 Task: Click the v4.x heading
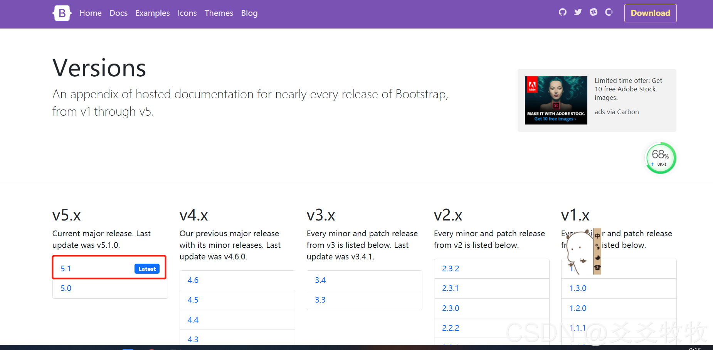pos(194,215)
